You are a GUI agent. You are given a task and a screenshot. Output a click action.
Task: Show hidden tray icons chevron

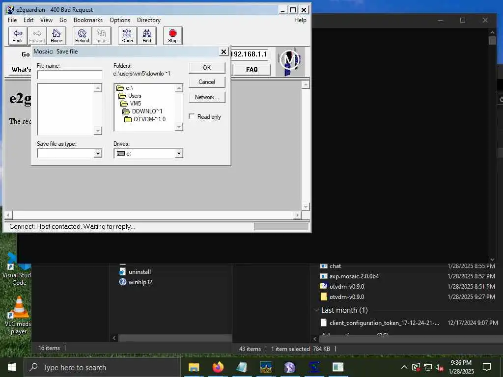[x=404, y=367]
